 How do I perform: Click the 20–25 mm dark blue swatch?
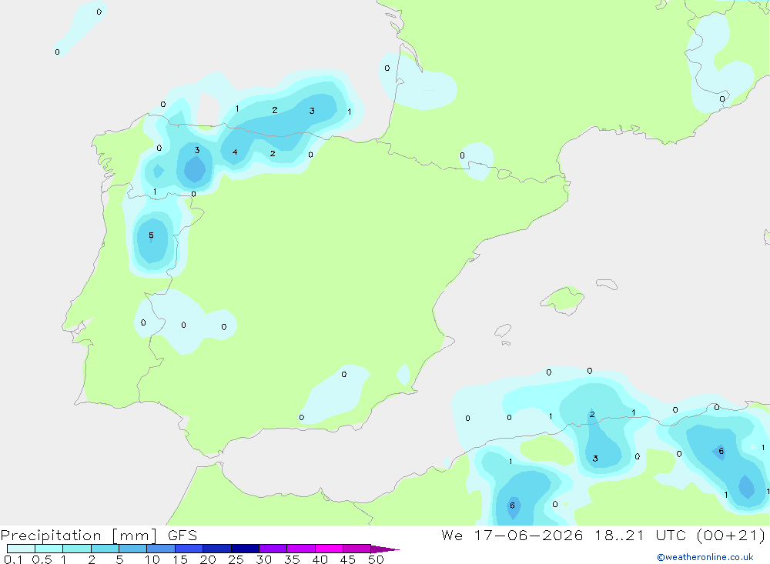pyautogui.click(x=217, y=549)
